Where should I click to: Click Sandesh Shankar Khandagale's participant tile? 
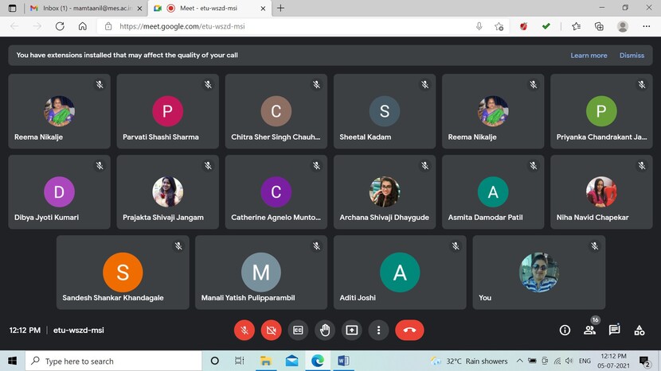[x=123, y=272]
